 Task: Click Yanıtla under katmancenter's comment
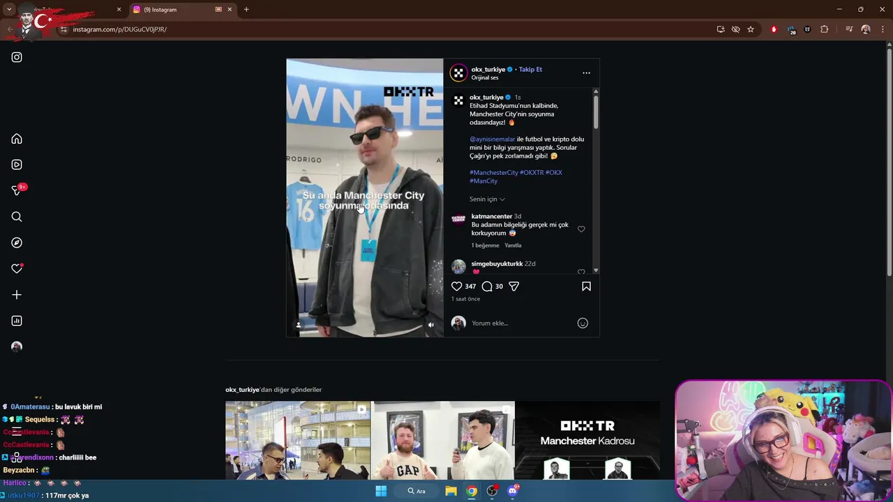pos(513,245)
